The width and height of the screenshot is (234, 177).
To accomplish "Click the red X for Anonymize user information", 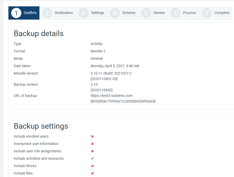I will (x=92, y=144).
